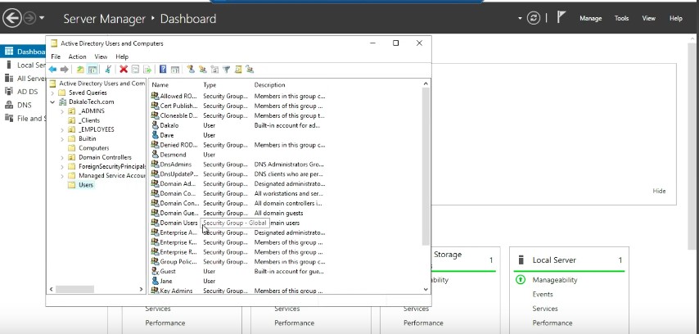The width and height of the screenshot is (699, 334).
Task: Select the Jane user entry
Action: pyautogui.click(x=166, y=281)
